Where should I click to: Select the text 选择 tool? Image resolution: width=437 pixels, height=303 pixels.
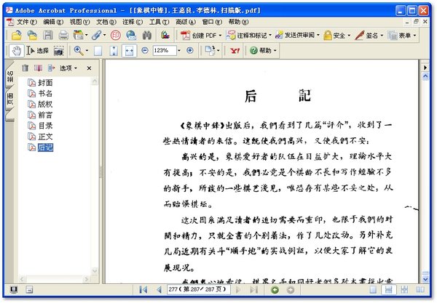pos(38,51)
